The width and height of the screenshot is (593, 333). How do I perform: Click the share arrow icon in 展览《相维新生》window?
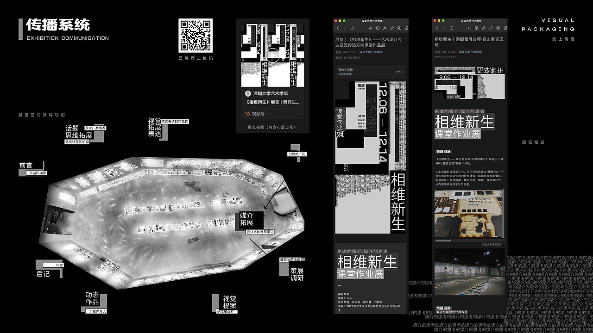[x=370, y=28]
